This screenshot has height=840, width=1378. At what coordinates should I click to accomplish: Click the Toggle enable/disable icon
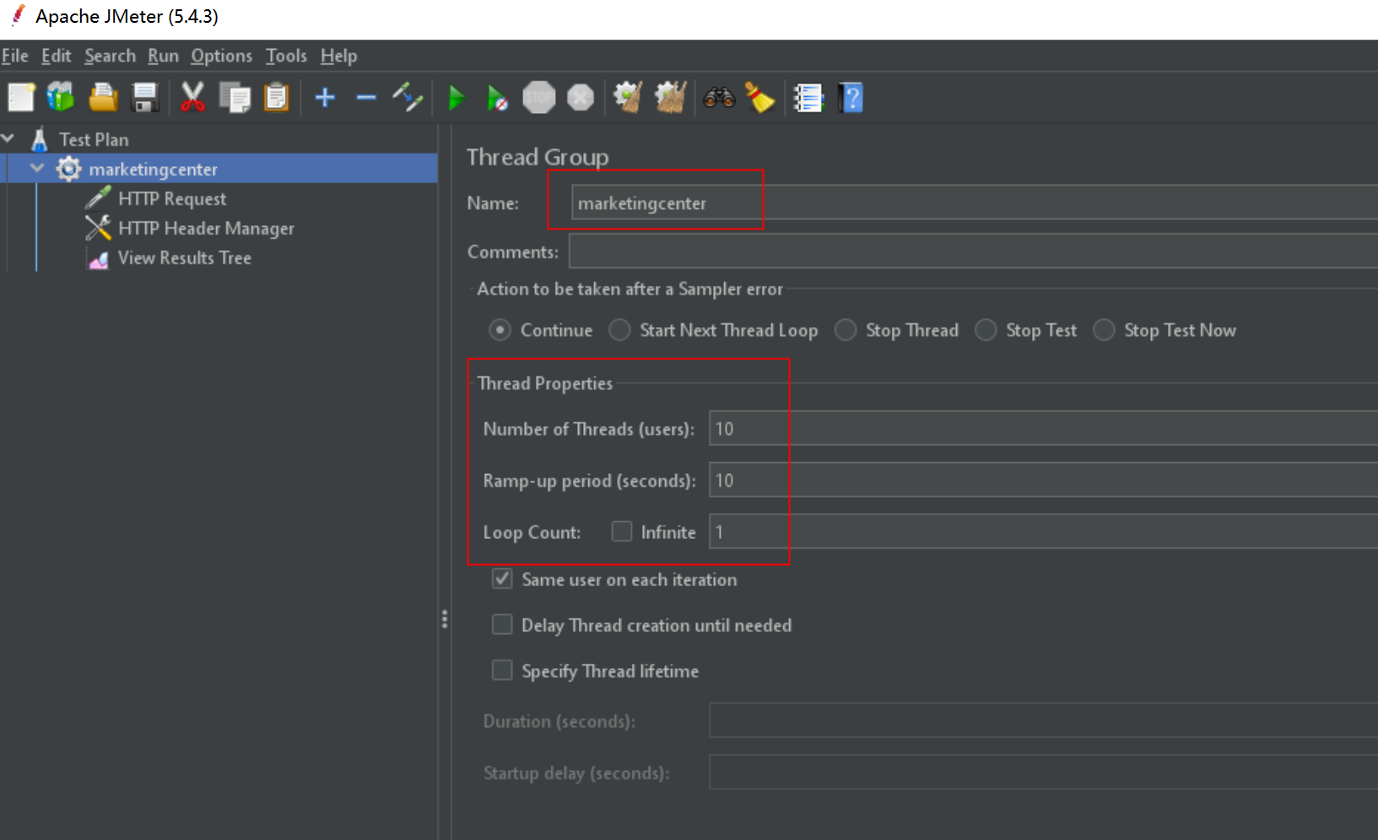pyautogui.click(x=408, y=98)
